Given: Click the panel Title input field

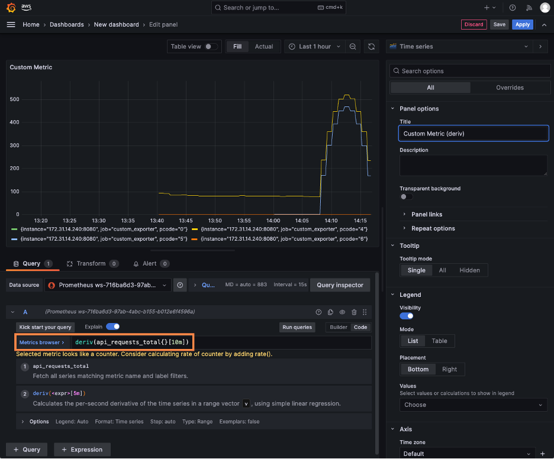Looking at the screenshot, I should [474, 134].
